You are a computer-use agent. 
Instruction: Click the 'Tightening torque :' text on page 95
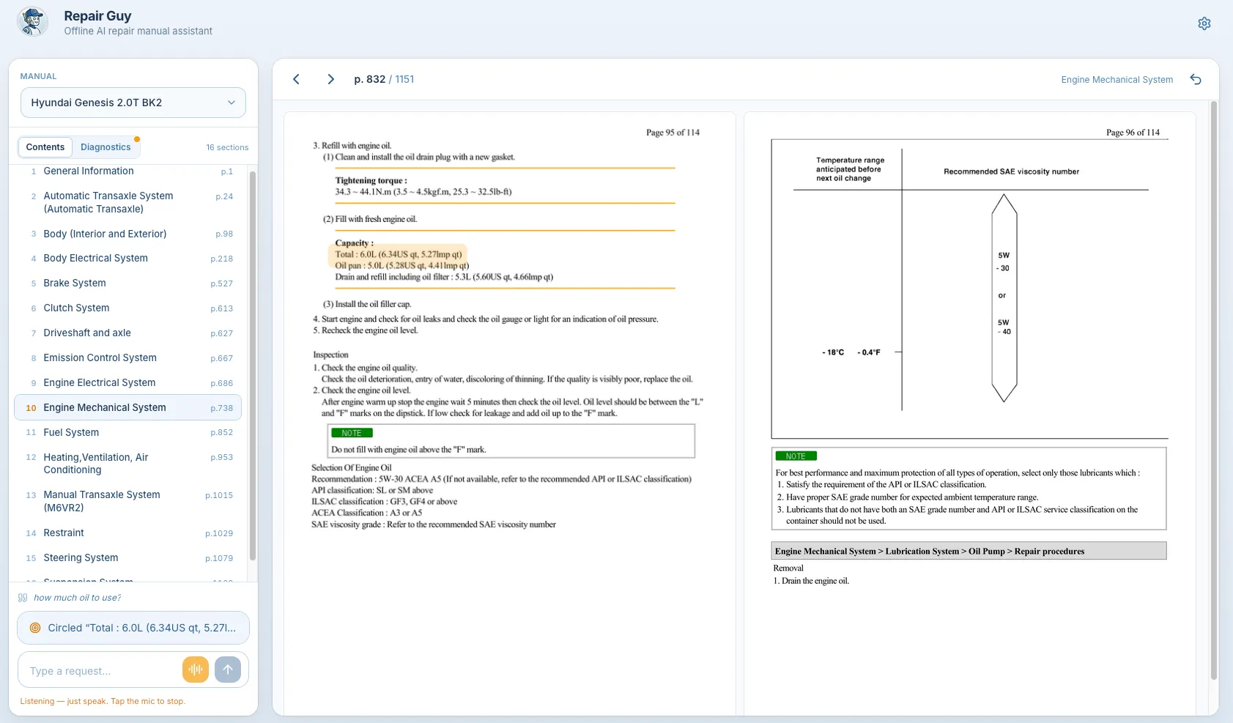tap(371, 180)
